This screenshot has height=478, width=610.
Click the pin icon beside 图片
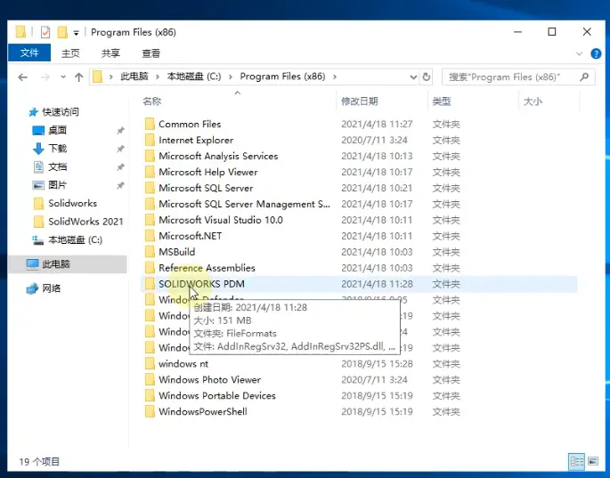pyautogui.click(x=120, y=185)
